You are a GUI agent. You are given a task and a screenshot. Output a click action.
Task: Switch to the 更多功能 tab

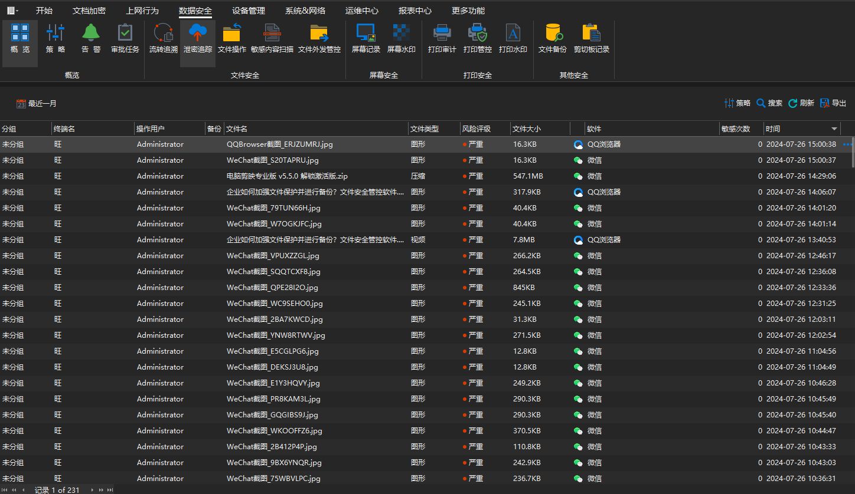(468, 11)
